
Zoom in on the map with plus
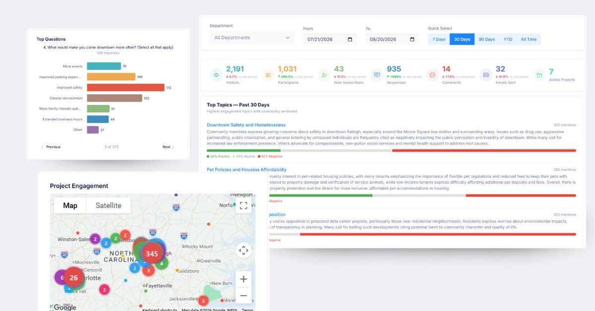click(243, 279)
